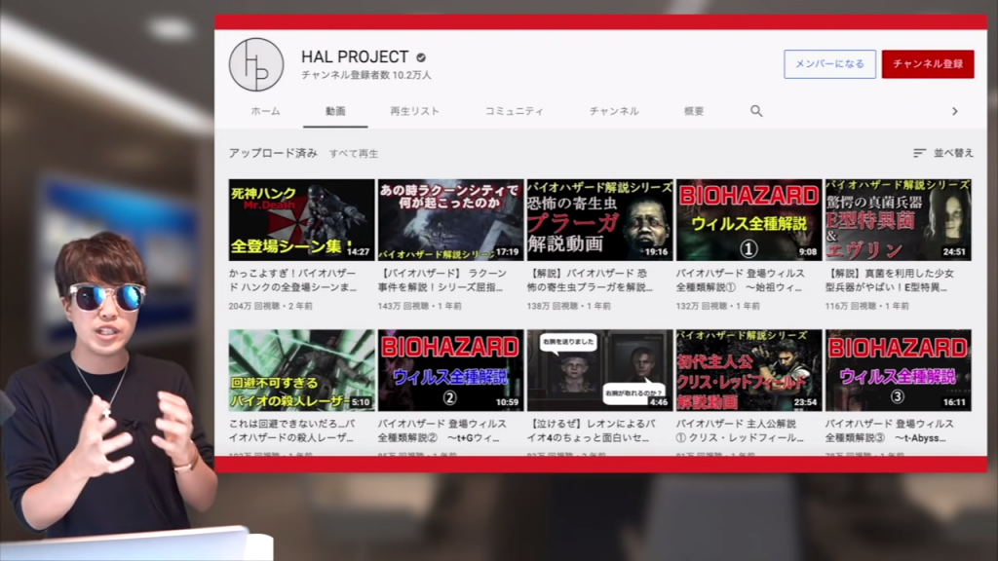
Task: Open the 恐怖の寄生虫 プラーガ 解説動画 thumbnail
Action: tap(599, 220)
